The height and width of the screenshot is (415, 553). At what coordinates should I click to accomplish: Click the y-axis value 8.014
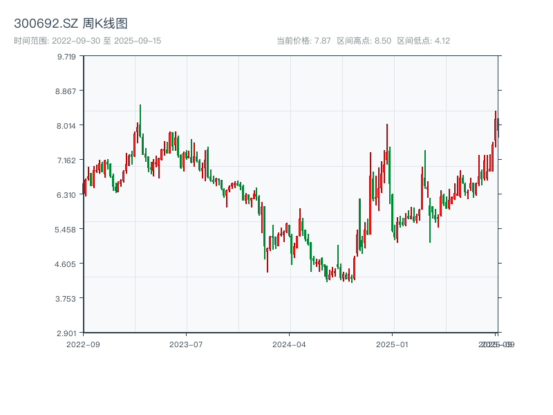click(66, 126)
